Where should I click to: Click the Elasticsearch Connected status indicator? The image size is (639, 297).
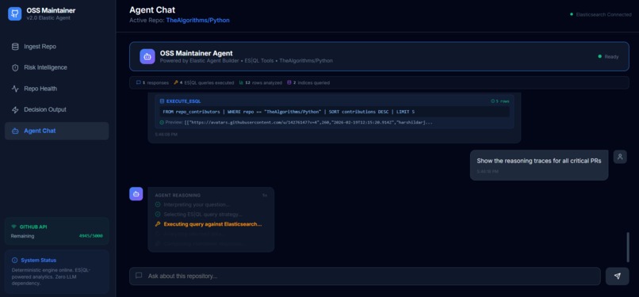600,14
